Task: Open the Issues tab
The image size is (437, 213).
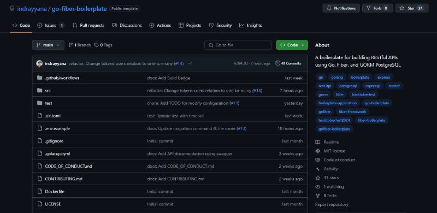Action: pos(51,25)
